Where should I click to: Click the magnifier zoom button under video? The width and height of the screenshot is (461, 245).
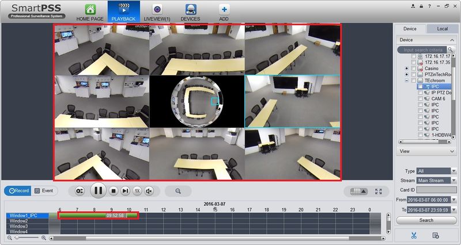[178, 190]
